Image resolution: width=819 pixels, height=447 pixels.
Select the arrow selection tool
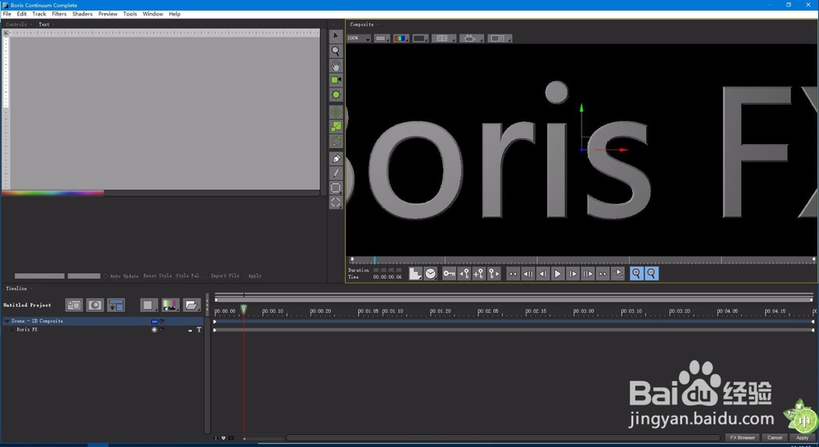(x=336, y=36)
